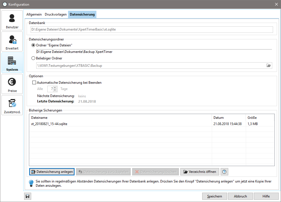281x202 pixels.
Task: Switch to the Allgemein tab
Action: tap(34, 14)
